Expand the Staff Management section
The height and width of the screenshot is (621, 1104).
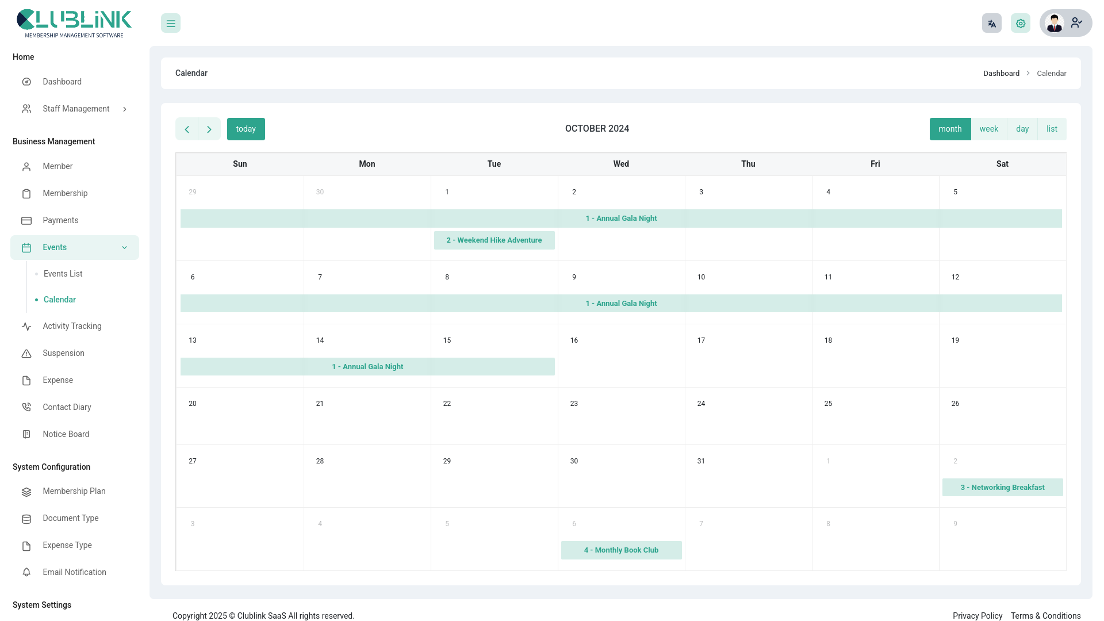[x=125, y=109]
